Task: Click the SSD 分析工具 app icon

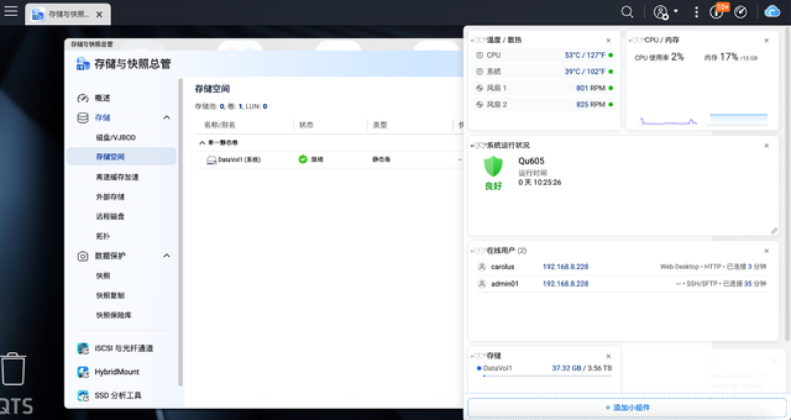Action: click(x=83, y=396)
